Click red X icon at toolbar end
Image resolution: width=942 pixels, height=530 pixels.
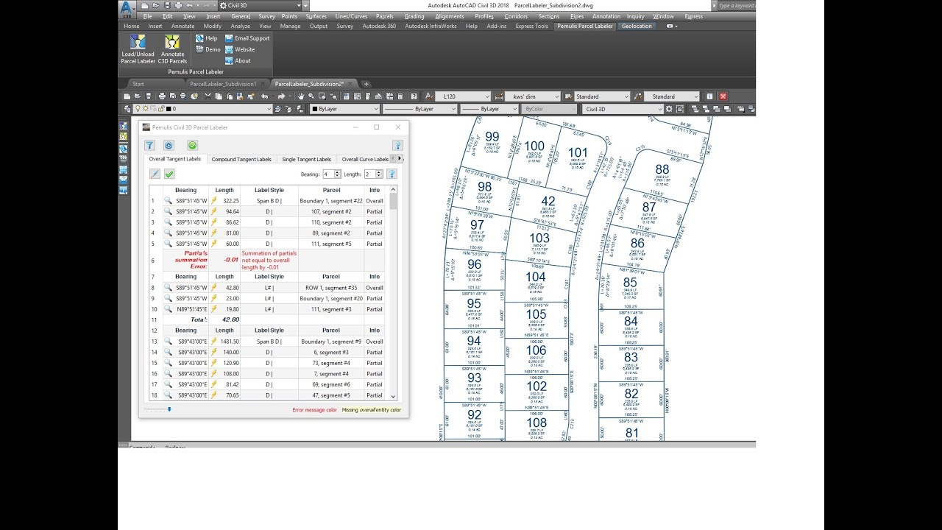[723, 96]
